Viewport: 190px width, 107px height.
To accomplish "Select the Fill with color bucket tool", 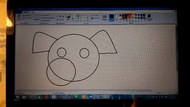I will click(60, 16).
